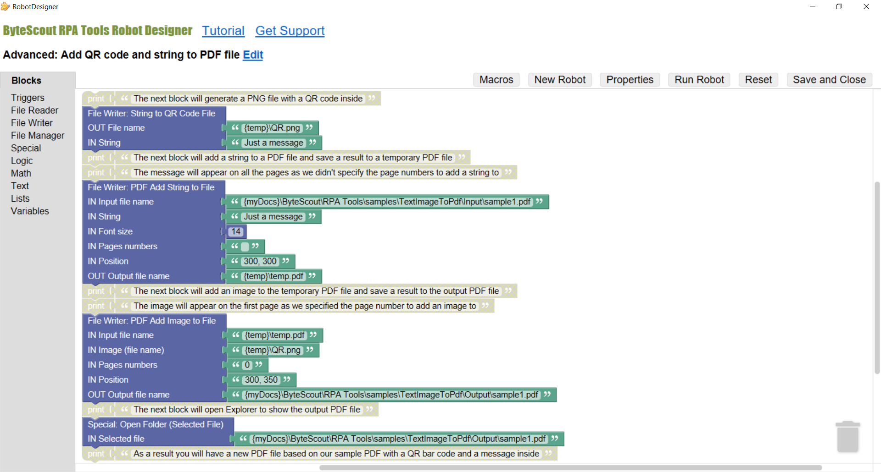Select the Logic block category
This screenshot has height=472, width=881.
22,160
